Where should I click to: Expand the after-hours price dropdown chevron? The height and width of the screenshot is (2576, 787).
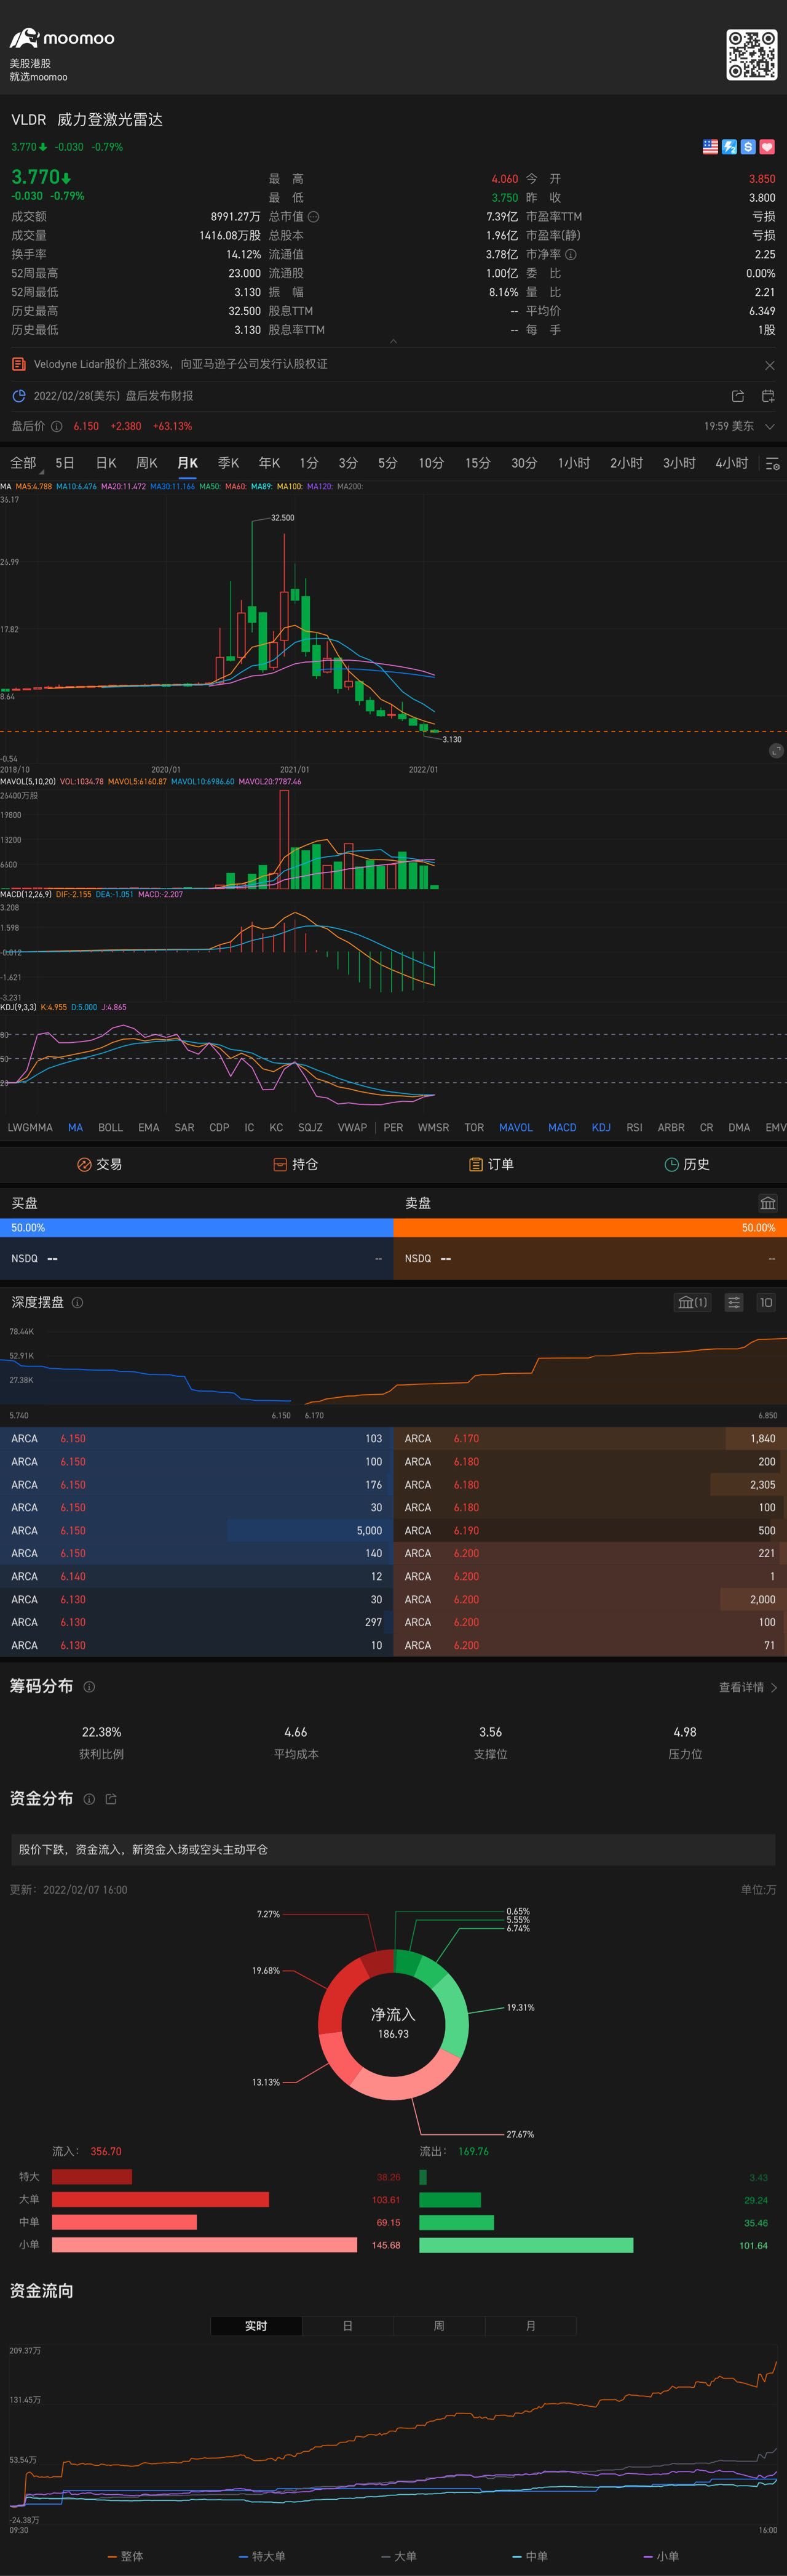coord(769,426)
